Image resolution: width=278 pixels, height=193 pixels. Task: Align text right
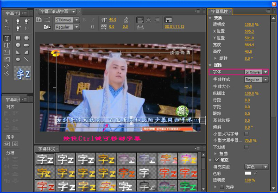(x=157, y=20)
